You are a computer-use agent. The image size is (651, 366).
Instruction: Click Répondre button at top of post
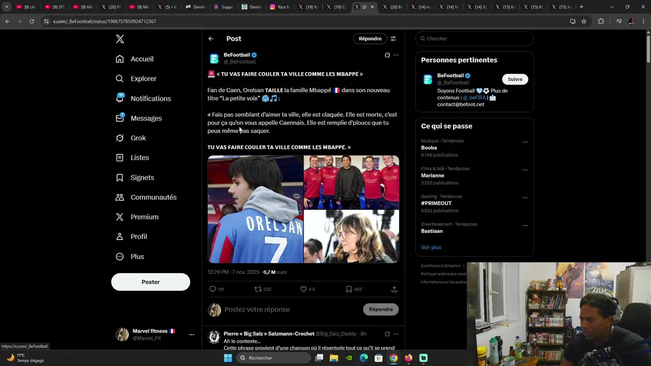pos(370,39)
